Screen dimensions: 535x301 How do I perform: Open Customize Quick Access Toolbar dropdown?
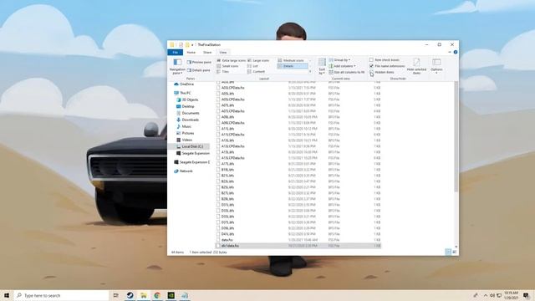click(x=192, y=44)
